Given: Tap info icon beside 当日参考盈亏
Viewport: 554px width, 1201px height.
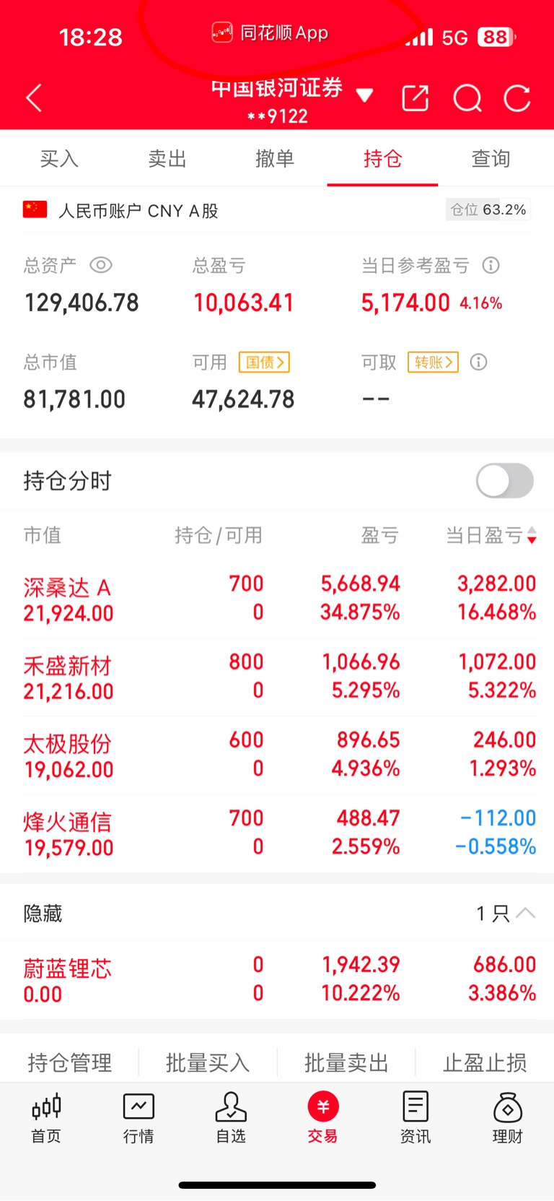Looking at the screenshot, I should (491, 265).
